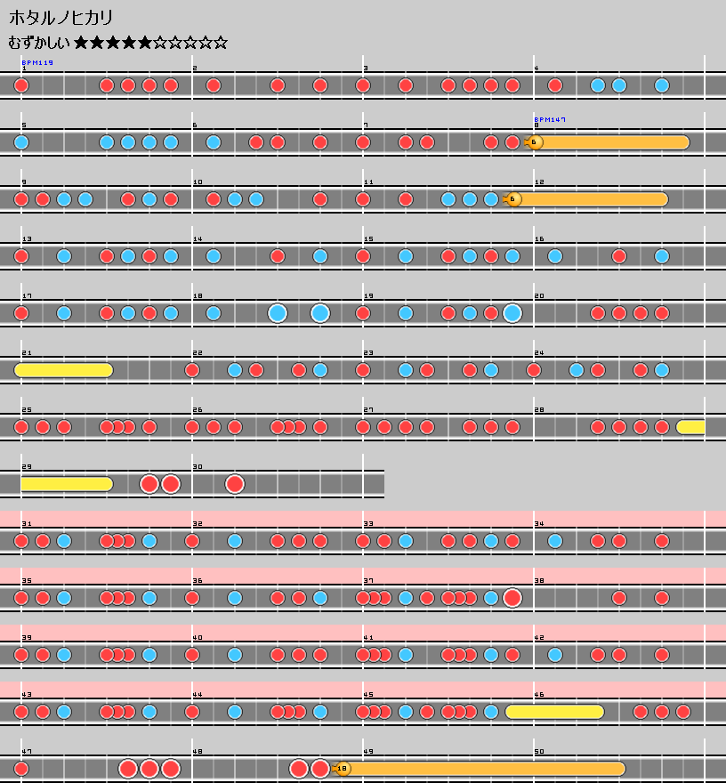Click the only blue note in measure 34
Screen dimensions: 726x783
tap(555, 541)
